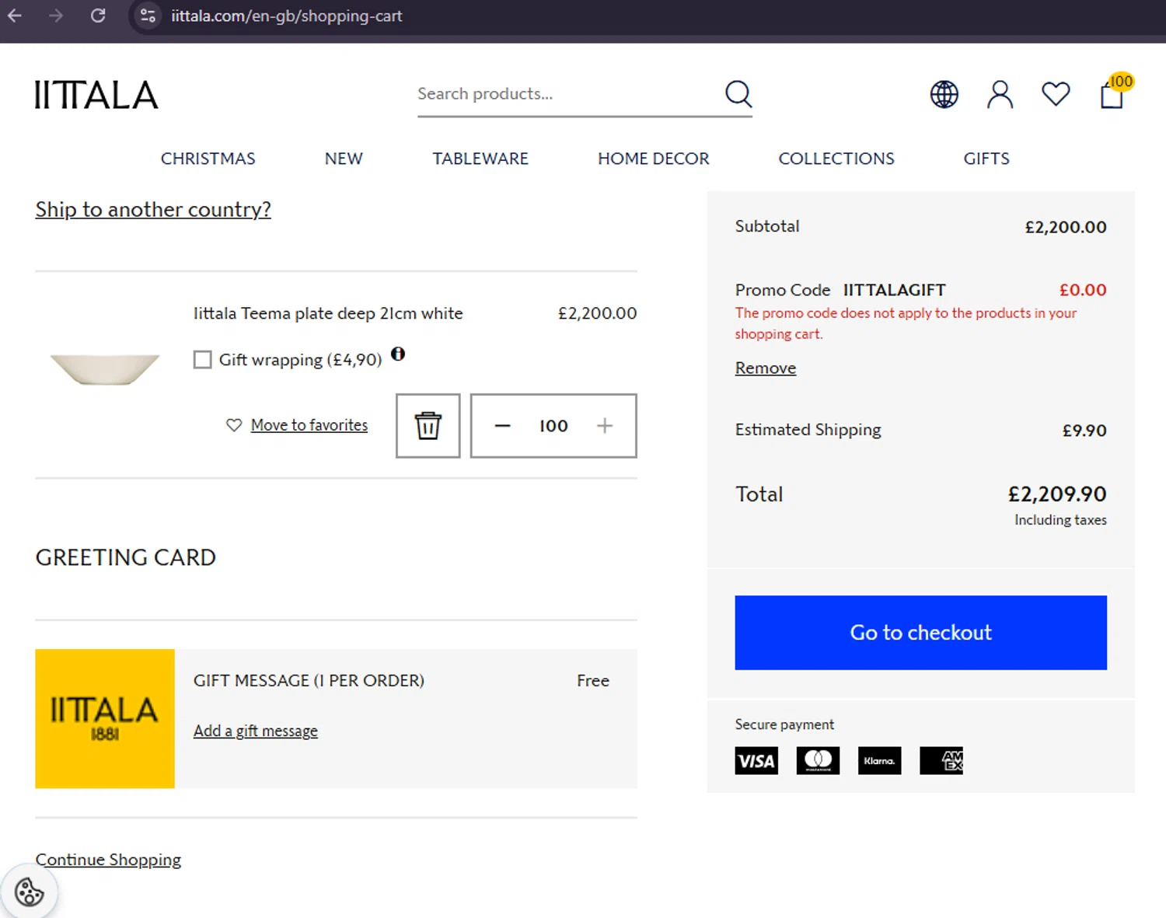1166x918 pixels.
Task: Open the CHRISTMAS menu
Action: pyautogui.click(x=208, y=159)
